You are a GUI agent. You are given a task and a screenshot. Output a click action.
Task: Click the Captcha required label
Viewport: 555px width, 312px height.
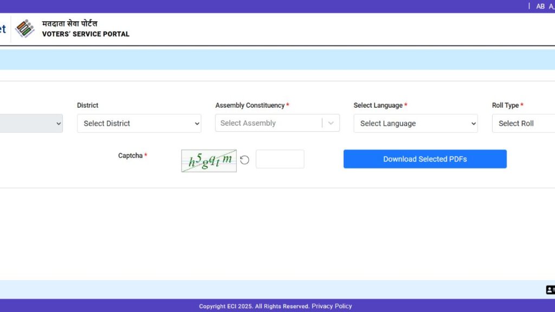pos(130,155)
